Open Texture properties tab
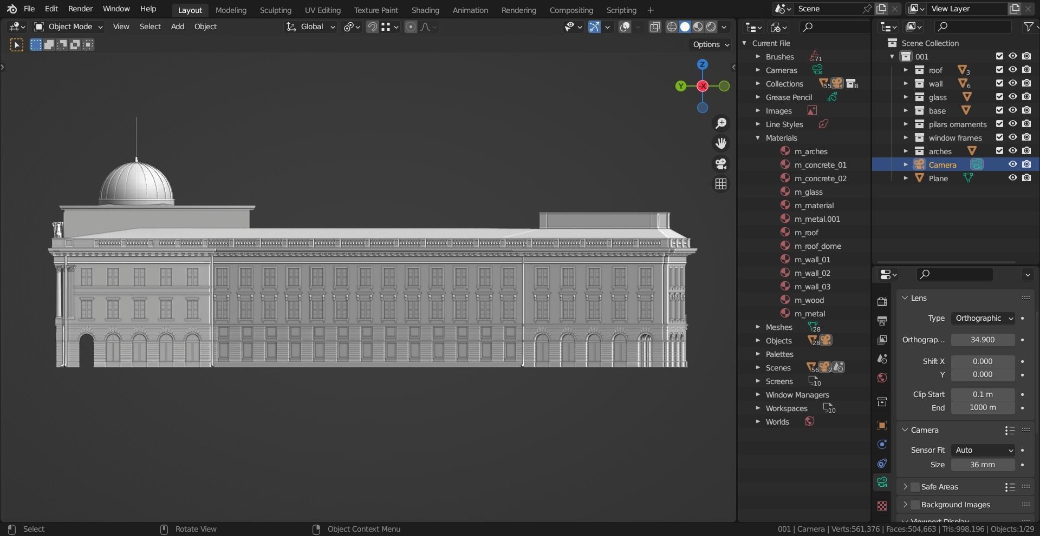 click(x=882, y=506)
